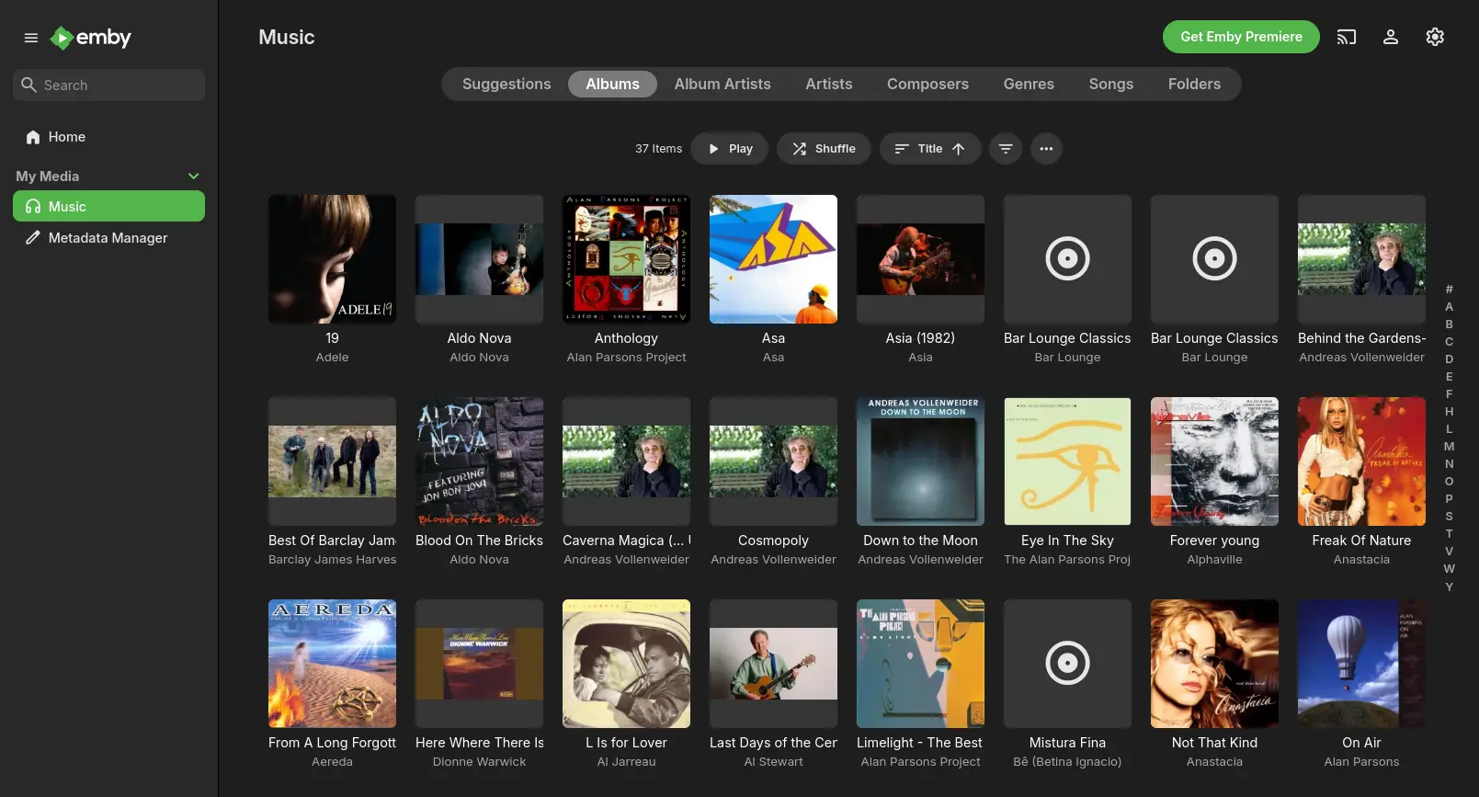Open Metadata Manager from sidebar
The image size is (1479, 797).
108,238
